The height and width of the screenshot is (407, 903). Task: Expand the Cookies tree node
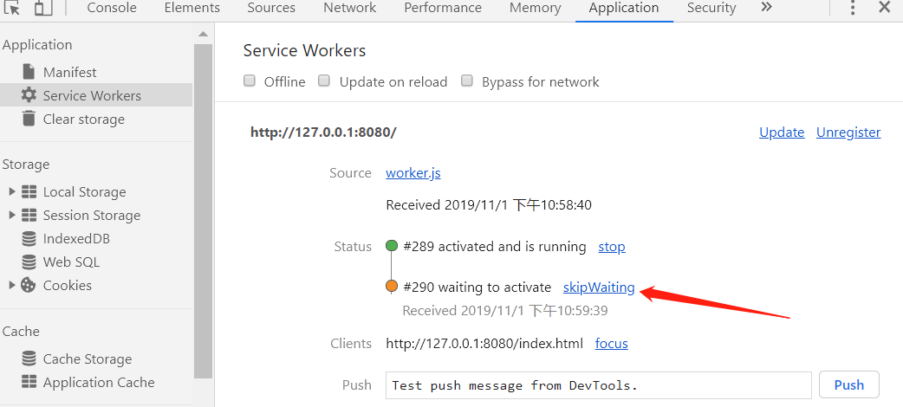(12, 285)
